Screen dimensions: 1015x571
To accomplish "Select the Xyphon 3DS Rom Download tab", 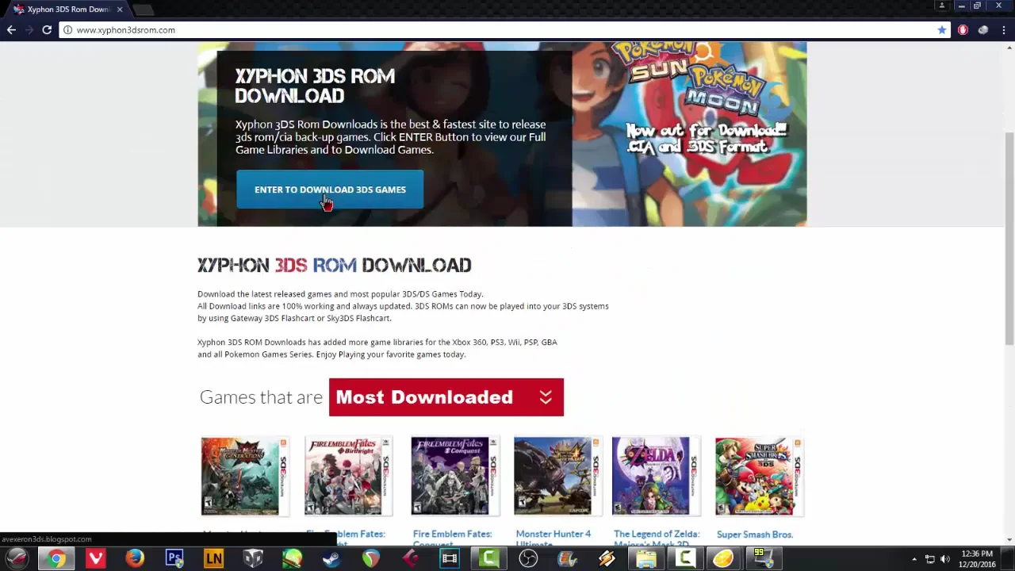I will coord(68,10).
